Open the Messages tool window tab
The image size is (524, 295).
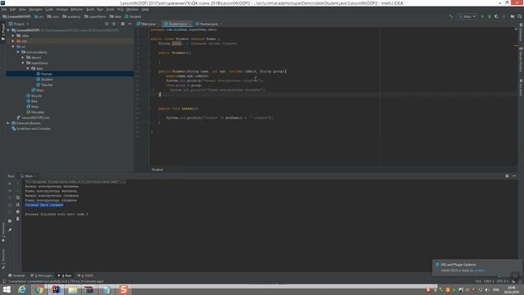click(42, 275)
